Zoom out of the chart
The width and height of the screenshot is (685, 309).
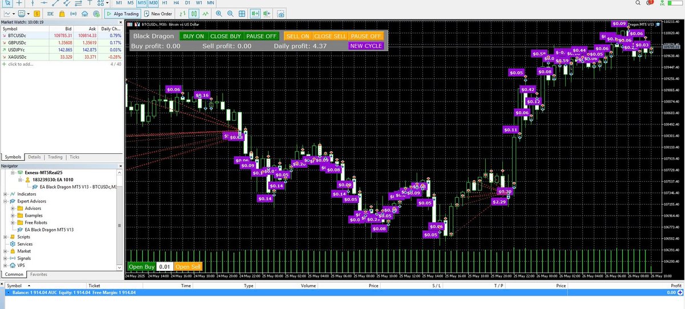pos(230,13)
